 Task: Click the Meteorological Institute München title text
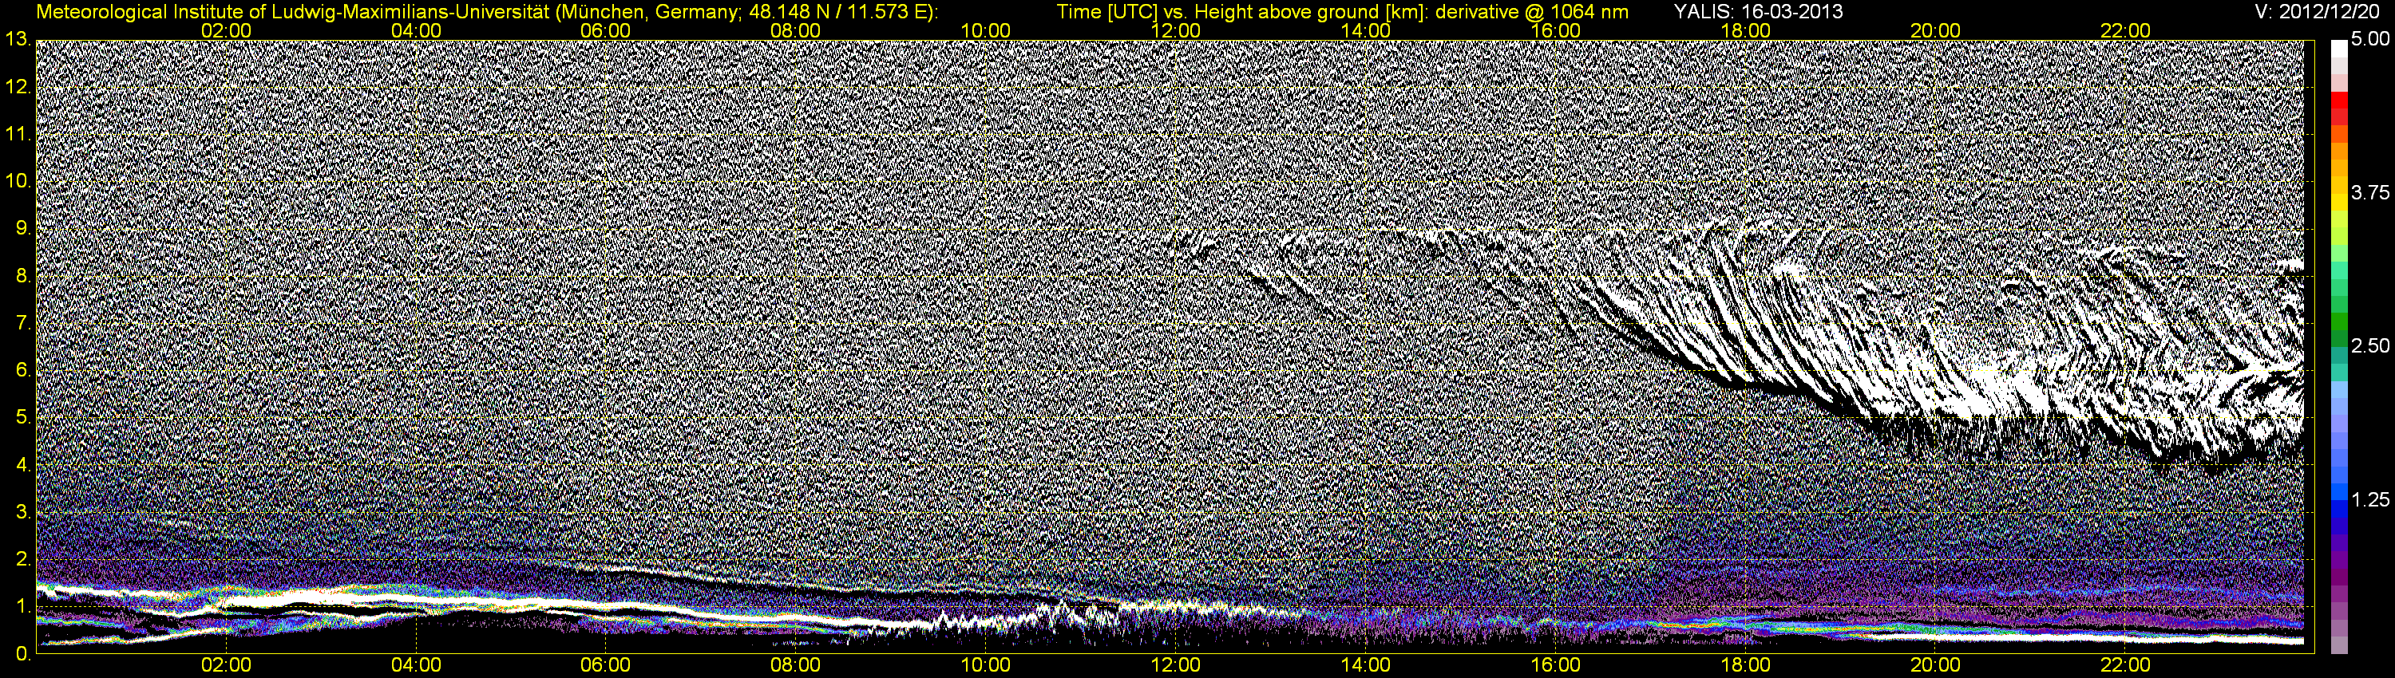click(486, 12)
